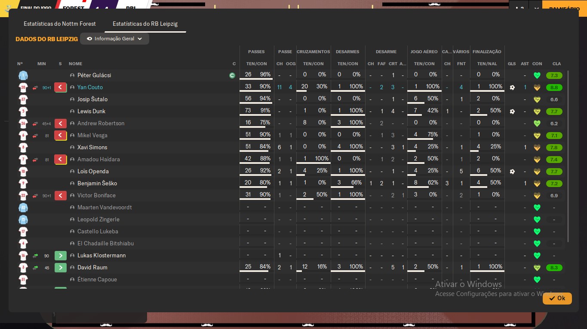Click DADOS DO RB LEIPZIG heading
This screenshot has height=329, width=587.
46,39
